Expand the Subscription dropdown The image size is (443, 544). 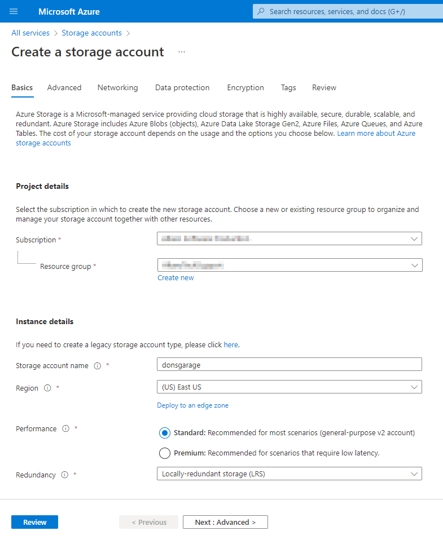[x=289, y=238]
